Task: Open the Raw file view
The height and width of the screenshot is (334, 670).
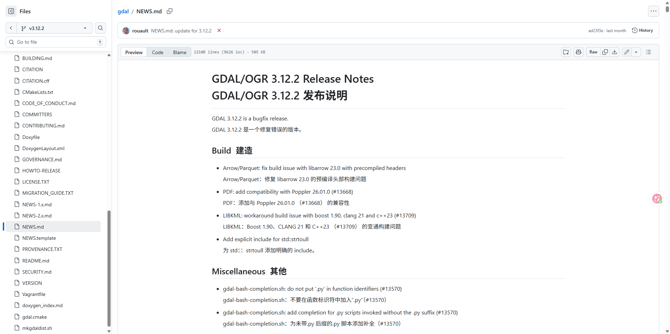Action: tap(593, 52)
